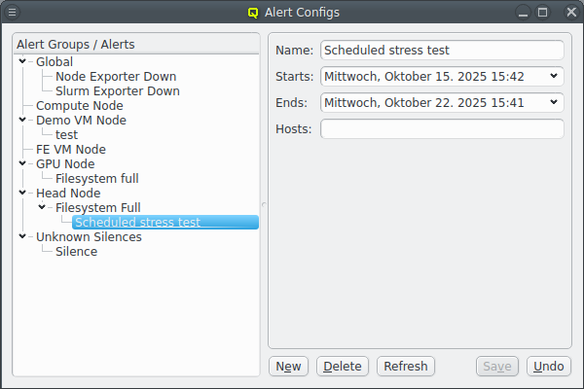Collapse the Global alert group
Screen dimensions: 584x389
(22, 60)
